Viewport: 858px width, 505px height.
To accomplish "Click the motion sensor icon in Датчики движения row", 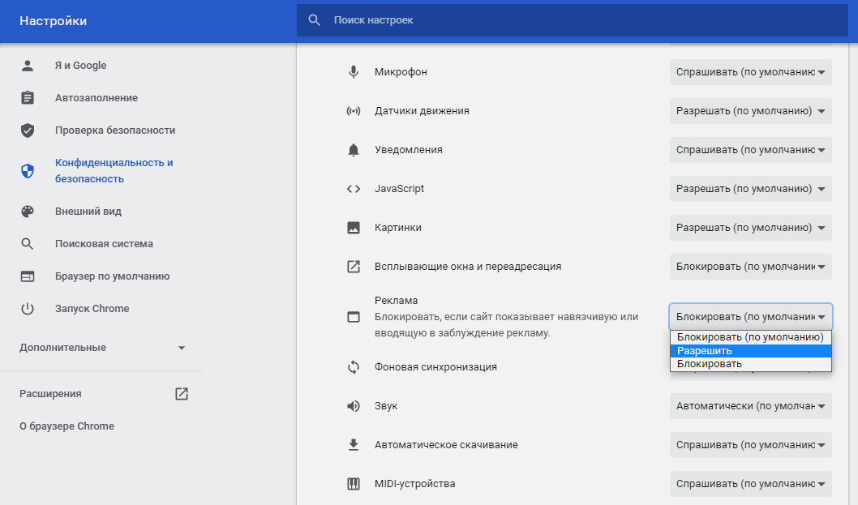I will coord(354,111).
